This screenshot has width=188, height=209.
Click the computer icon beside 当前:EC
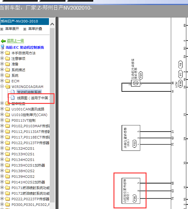tap(2, 47)
